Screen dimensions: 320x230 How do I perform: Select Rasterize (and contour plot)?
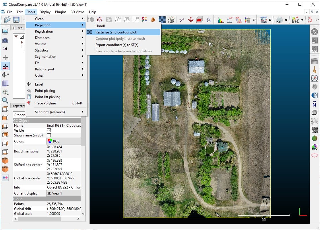click(x=123, y=32)
